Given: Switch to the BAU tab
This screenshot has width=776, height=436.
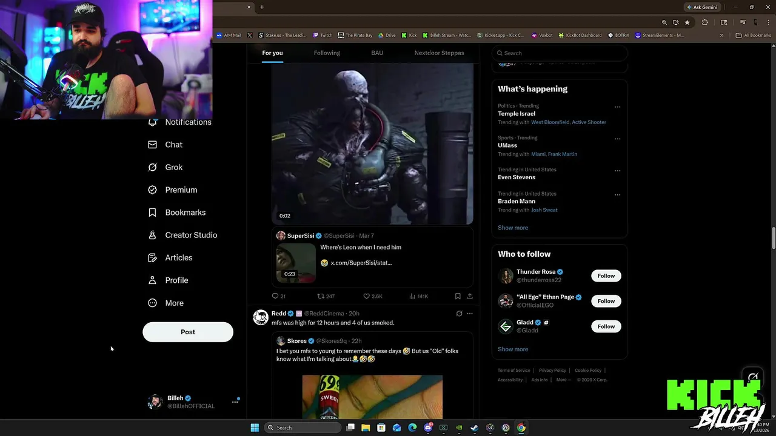Looking at the screenshot, I should coord(377,53).
